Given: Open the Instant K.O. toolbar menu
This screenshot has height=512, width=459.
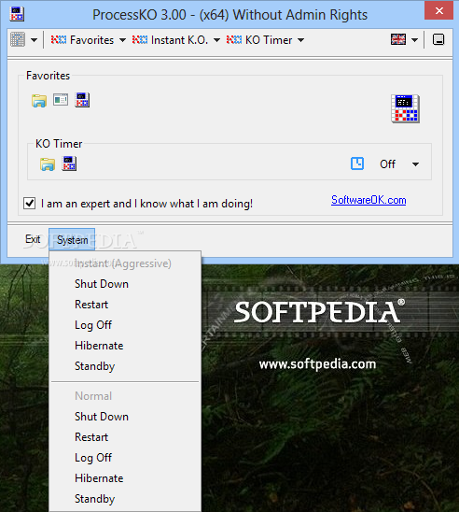Looking at the screenshot, I should [170, 40].
